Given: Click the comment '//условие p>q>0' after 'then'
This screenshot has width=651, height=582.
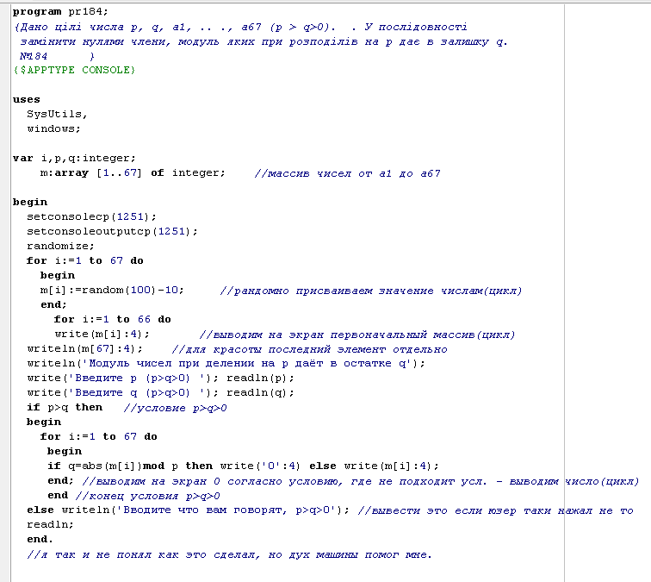Looking at the screenshot, I should [x=175, y=408].
